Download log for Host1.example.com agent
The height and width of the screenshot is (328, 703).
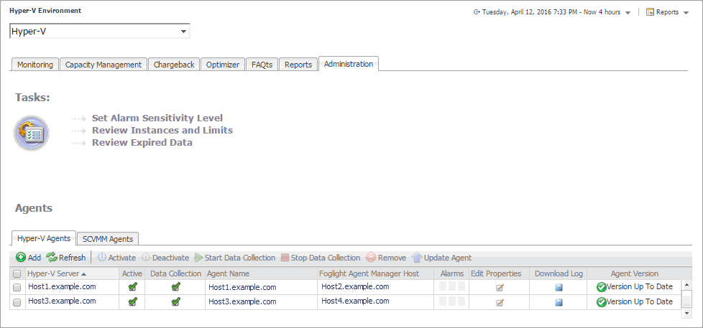pos(559,289)
